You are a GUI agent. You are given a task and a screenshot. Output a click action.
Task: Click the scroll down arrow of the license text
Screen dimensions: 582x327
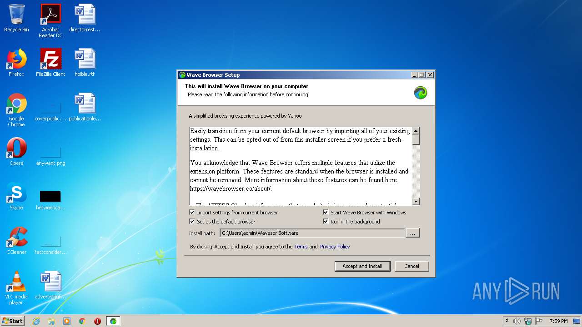coord(416,202)
